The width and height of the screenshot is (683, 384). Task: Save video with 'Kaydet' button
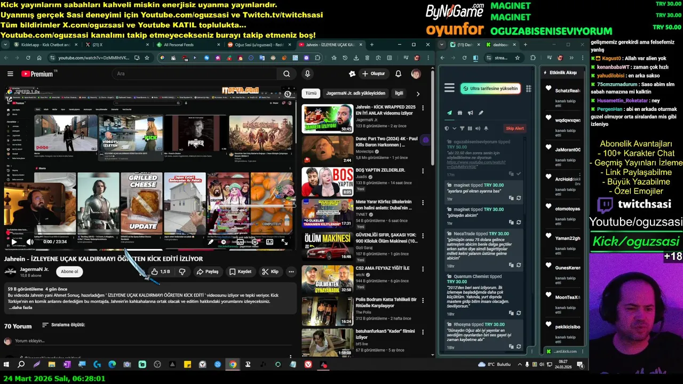(240, 271)
